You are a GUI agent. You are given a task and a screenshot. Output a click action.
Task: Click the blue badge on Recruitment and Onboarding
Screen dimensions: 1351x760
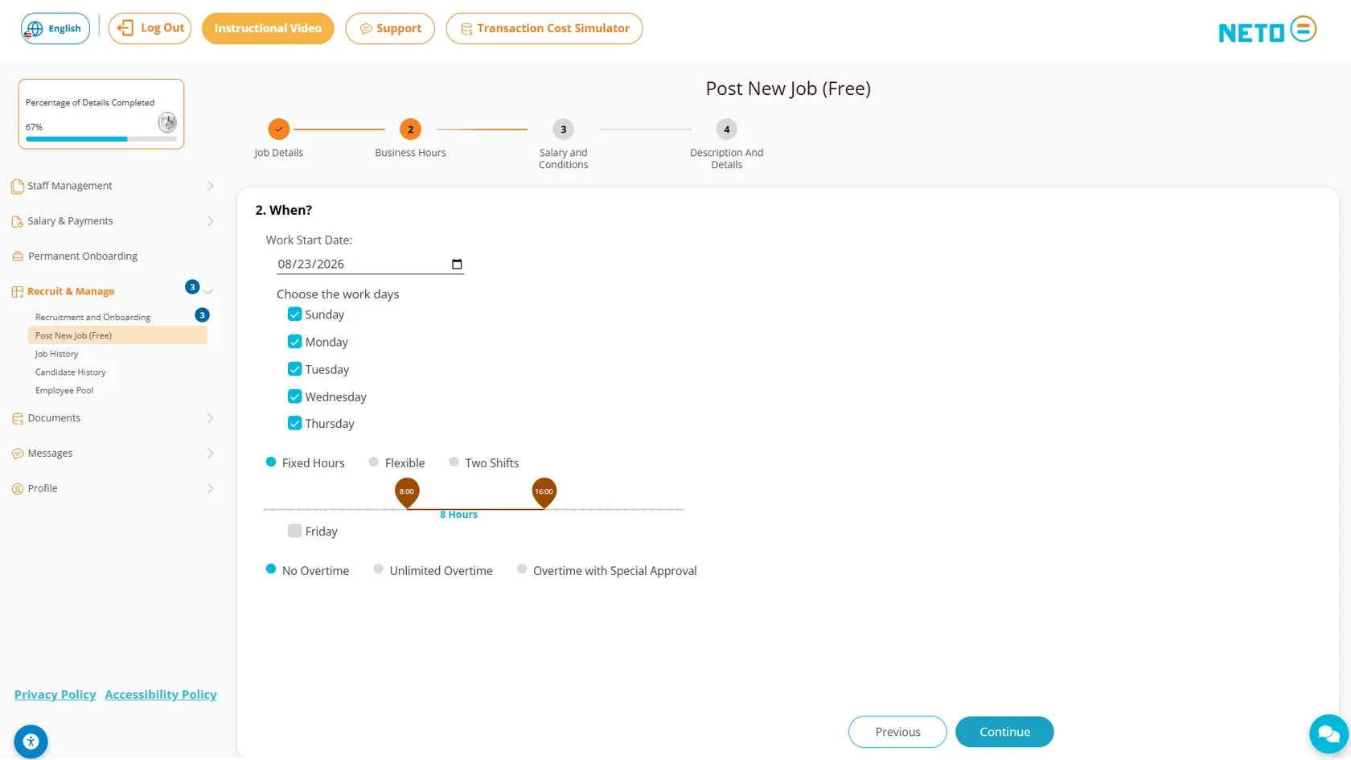coord(203,315)
